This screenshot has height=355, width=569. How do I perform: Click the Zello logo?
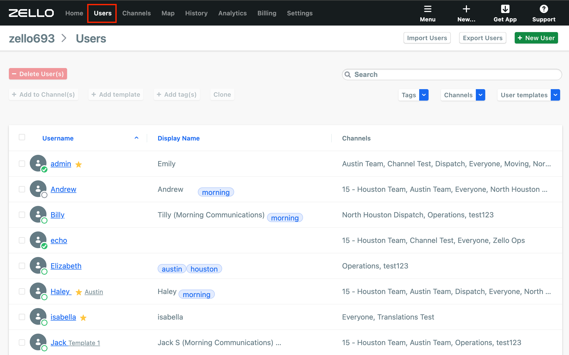point(31,13)
